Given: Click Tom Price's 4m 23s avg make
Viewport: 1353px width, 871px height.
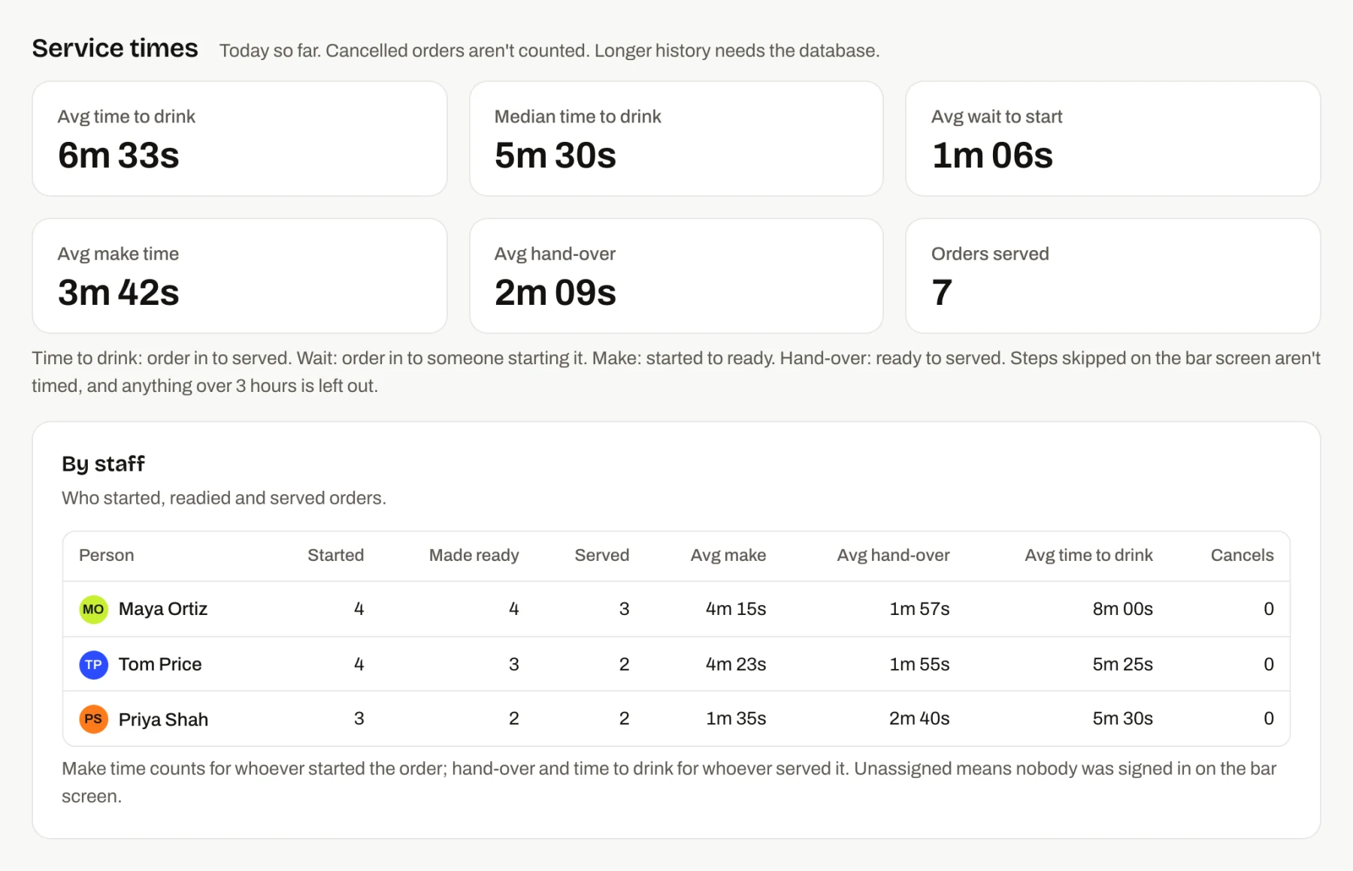Looking at the screenshot, I should point(736,665).
